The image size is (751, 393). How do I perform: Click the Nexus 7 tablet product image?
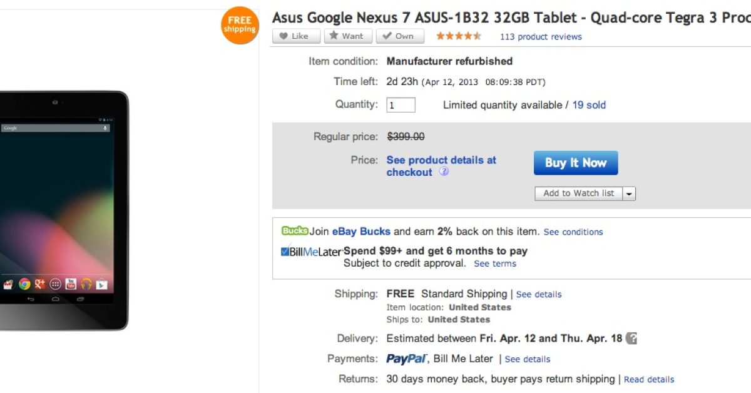59,210
